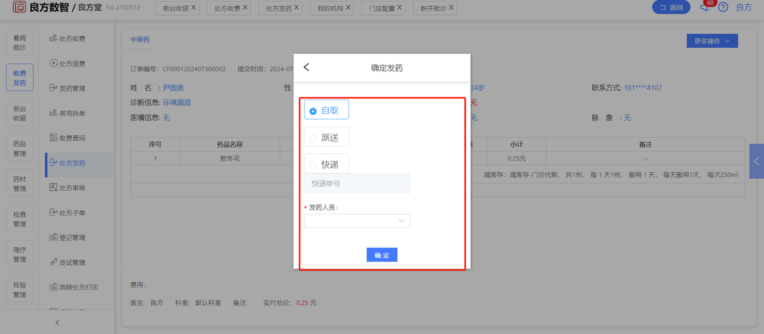The width and height of the screenshot is (764, 334).
Task: Click patient name 尹国奥
Action: pos(173,88)
